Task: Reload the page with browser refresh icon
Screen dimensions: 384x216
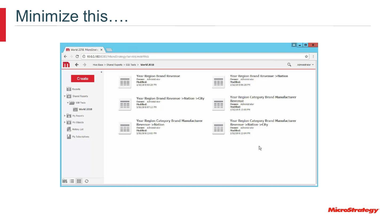Action: point(77,57)
